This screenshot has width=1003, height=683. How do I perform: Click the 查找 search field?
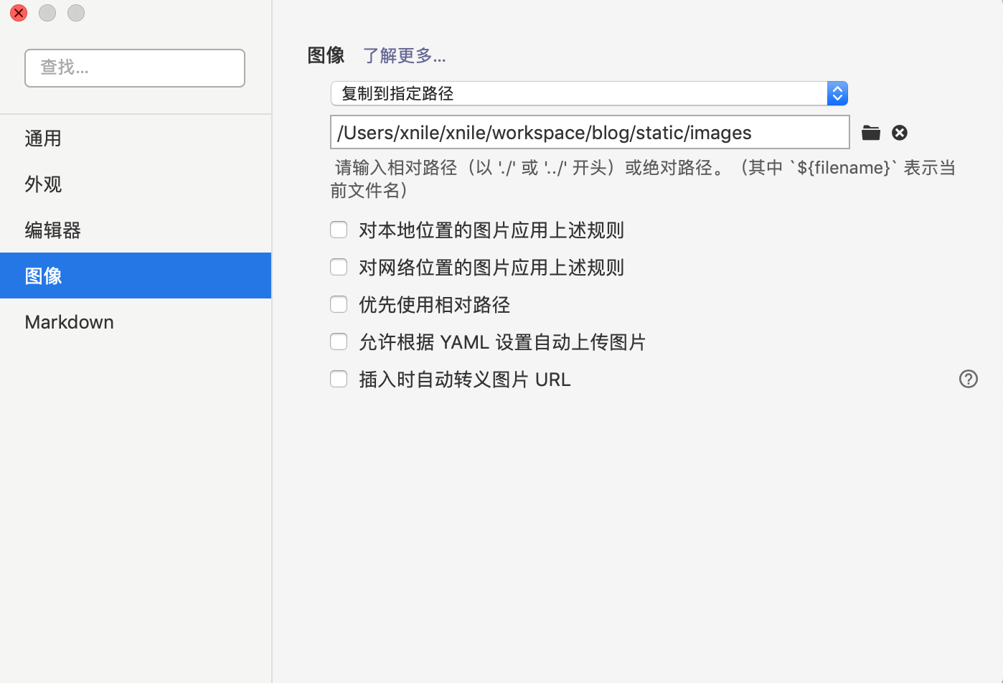[x=135, y=68]
